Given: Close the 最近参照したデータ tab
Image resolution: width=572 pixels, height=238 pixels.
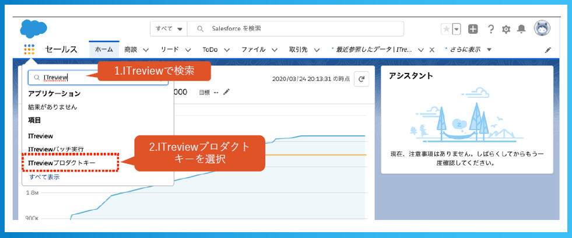Looking at the screenshot, I should 432,50.
